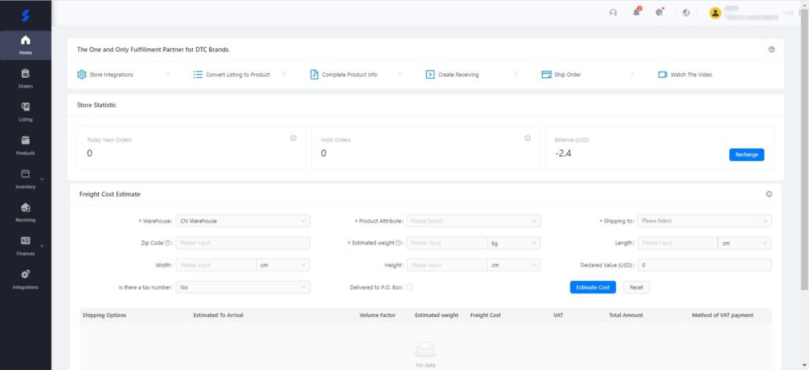The image size is (809, 370).
Task: Click the globe language icon
Action: (686, 13)
